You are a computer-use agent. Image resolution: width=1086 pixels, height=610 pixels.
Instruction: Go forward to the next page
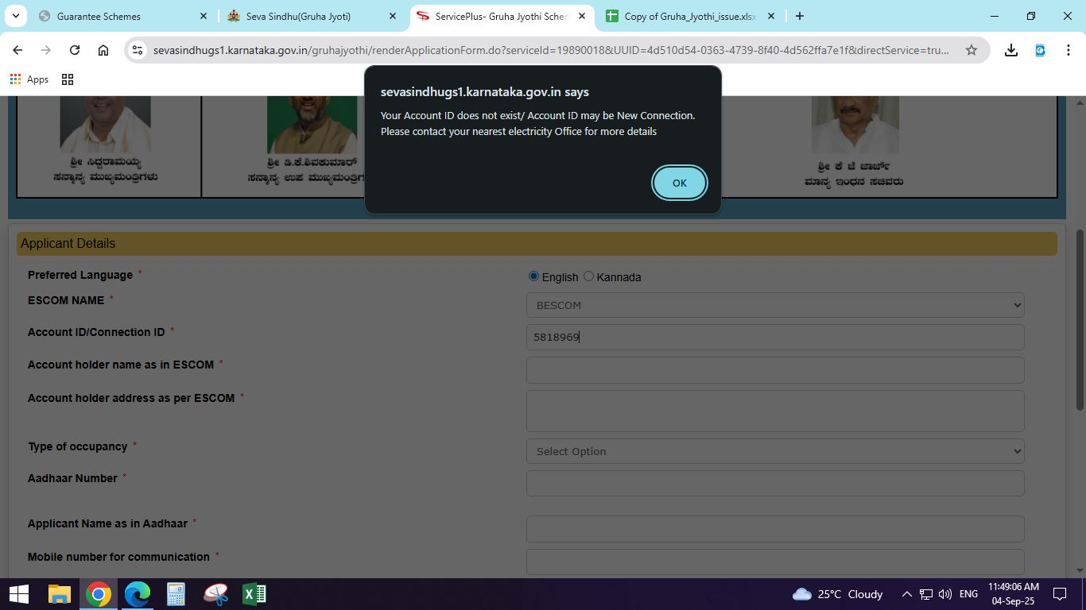point(46,50)
